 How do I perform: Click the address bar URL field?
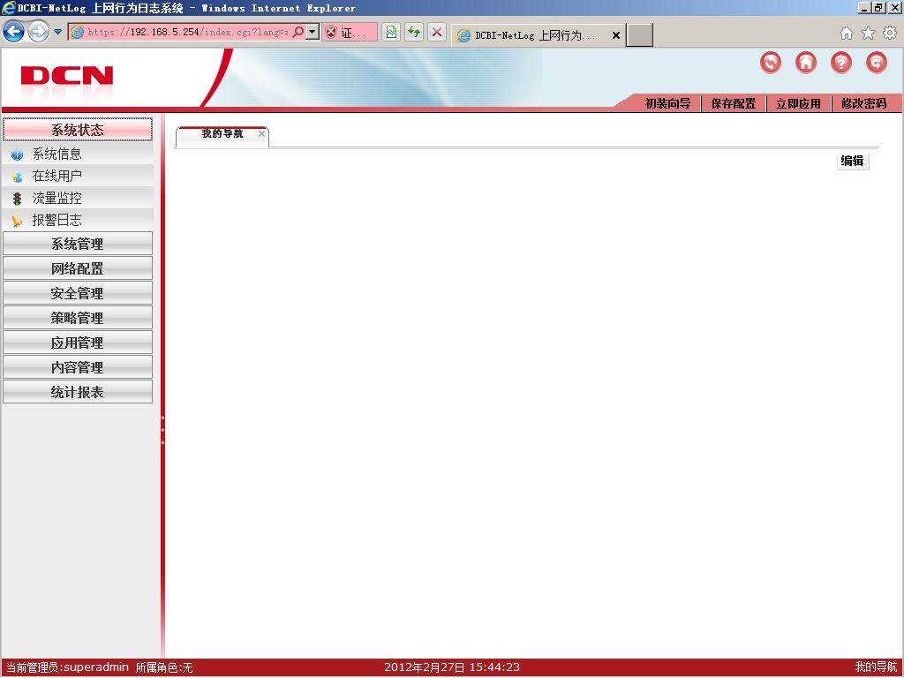coord(188,33)
